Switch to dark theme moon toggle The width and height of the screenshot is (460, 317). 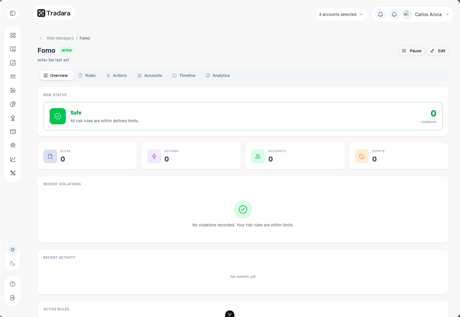[13, 263]
